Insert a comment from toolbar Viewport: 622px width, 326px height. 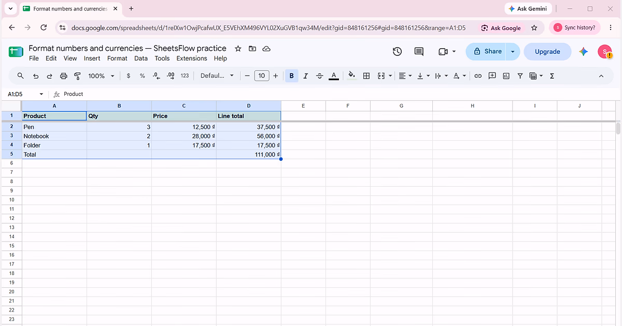click(492, 76)
